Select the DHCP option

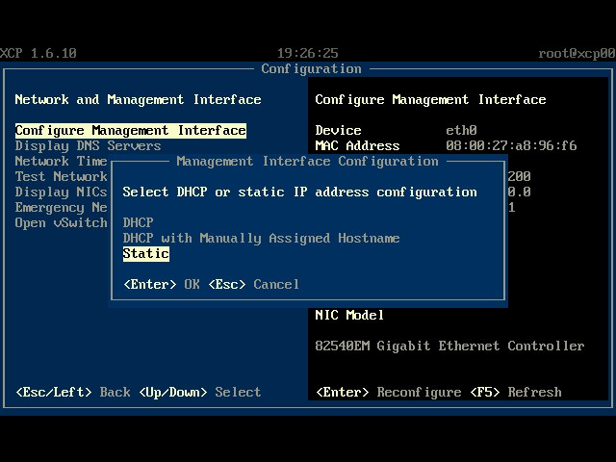point(138,222)
